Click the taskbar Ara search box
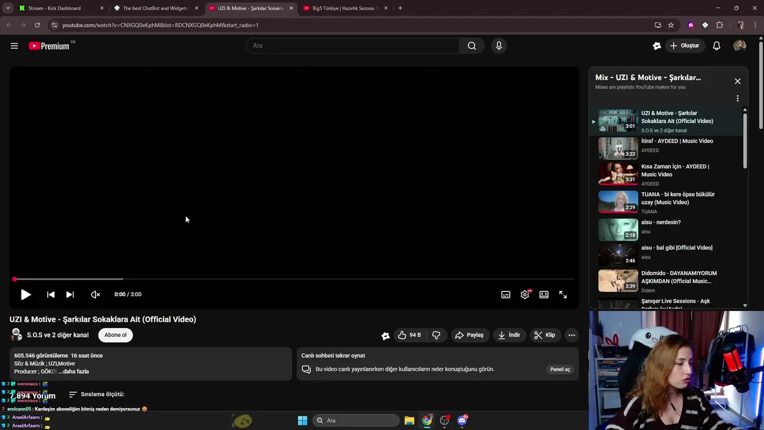The width and height of the screenshot is (764, 430). point(356,420)
